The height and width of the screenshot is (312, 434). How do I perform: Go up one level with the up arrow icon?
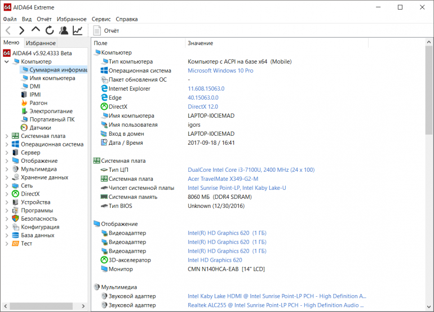pos(36,30)
